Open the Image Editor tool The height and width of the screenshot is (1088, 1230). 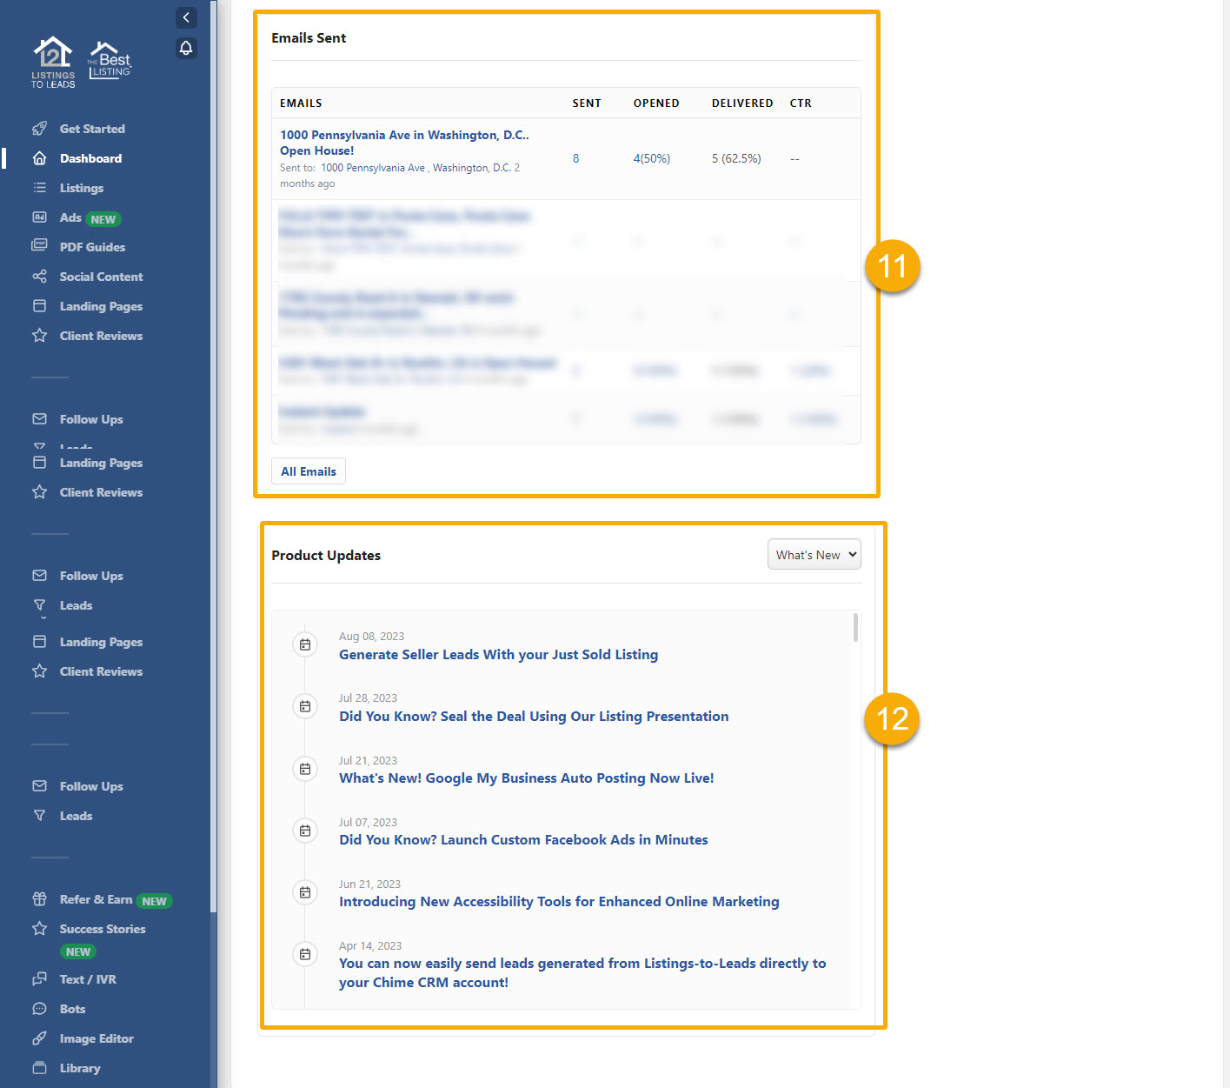(40, 1038)
